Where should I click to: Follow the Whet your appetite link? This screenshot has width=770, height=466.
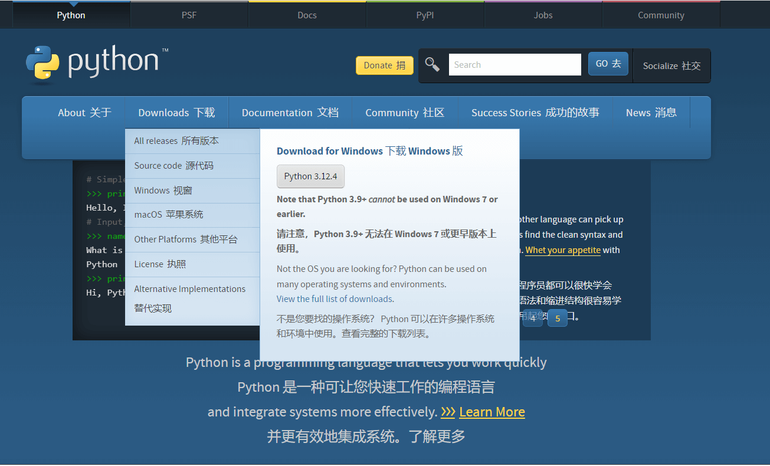563,250
